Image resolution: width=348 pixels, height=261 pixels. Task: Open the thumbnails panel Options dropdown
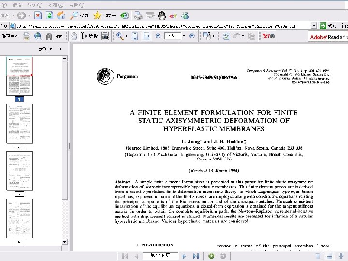coord(45,49)
